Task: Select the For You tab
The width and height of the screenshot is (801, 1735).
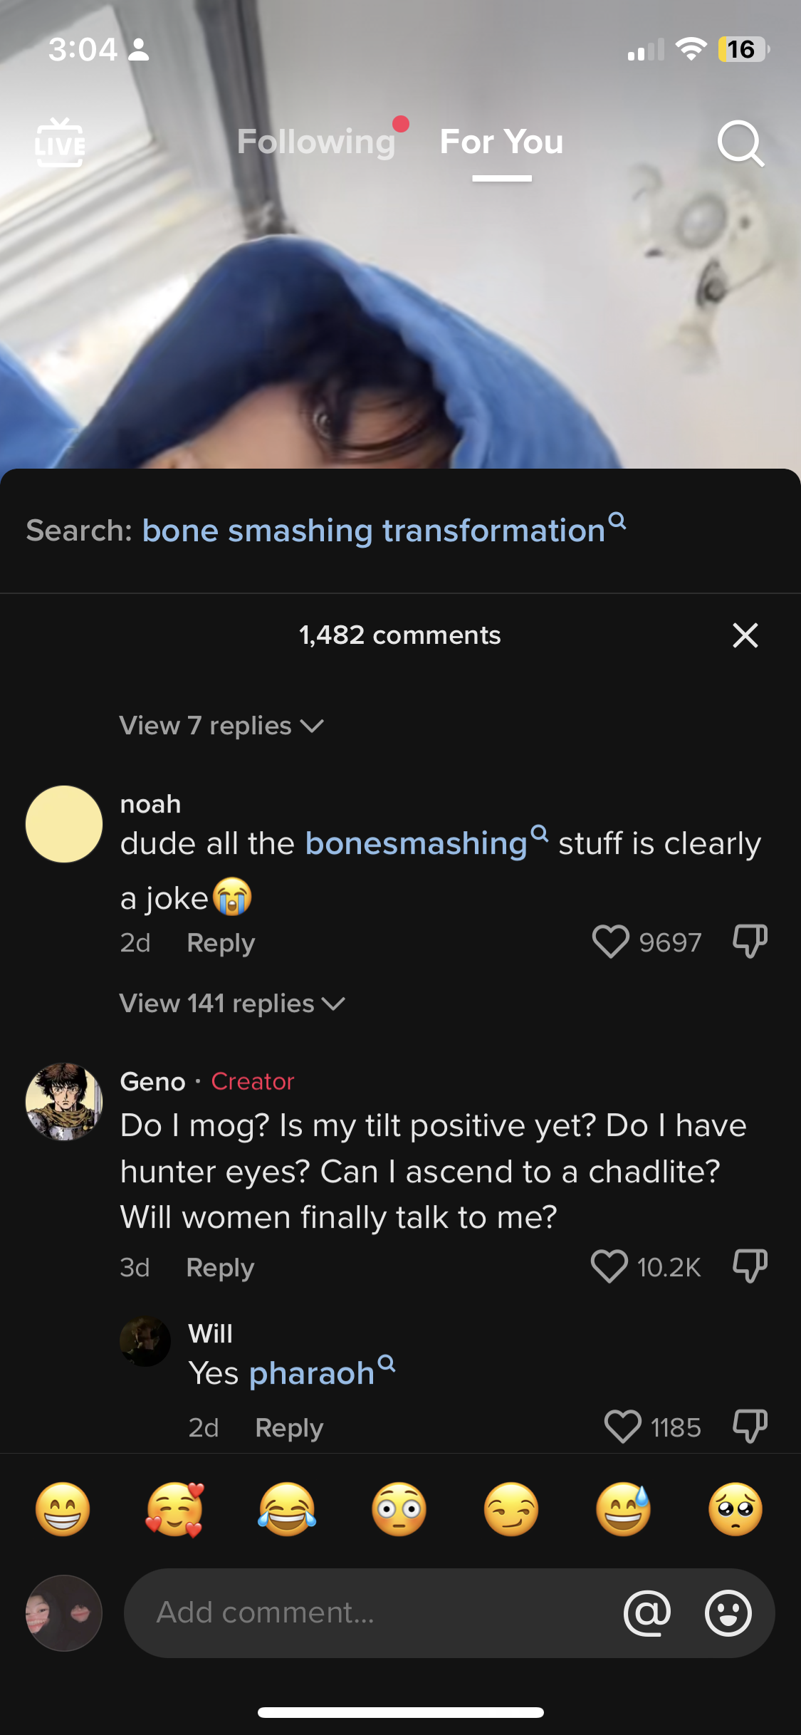Action: pyautogui.click(x=501, y=142)
